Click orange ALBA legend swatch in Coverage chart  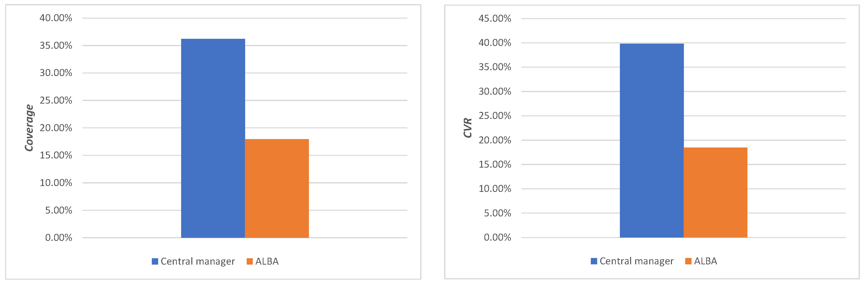click(249, 261)
